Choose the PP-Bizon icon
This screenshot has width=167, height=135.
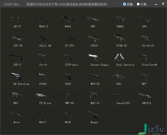(x=42, y=96)
